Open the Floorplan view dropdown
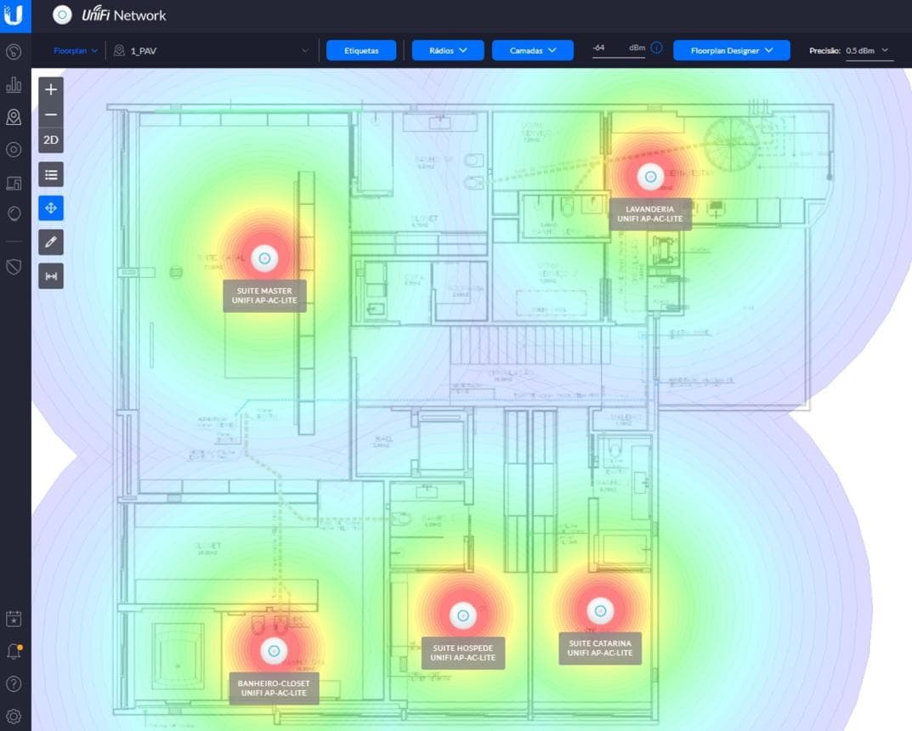 click(76, 51)
